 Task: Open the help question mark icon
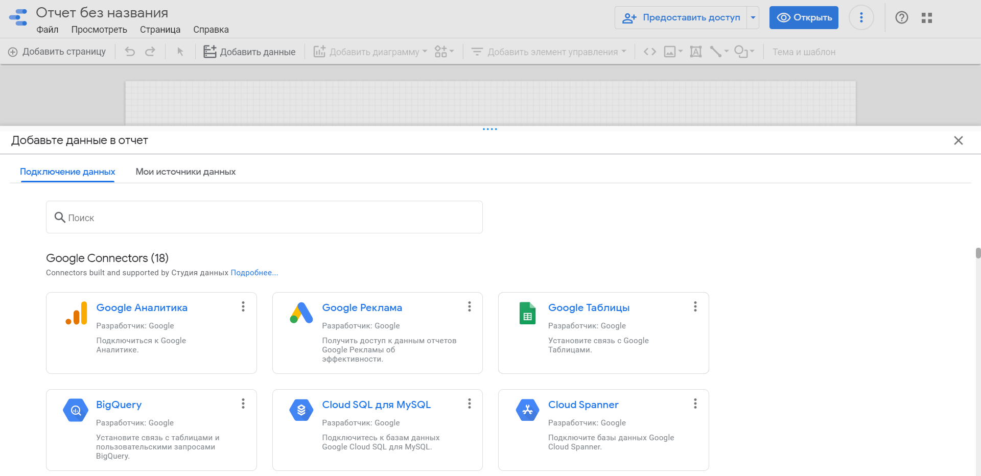[x=901, y=18]
